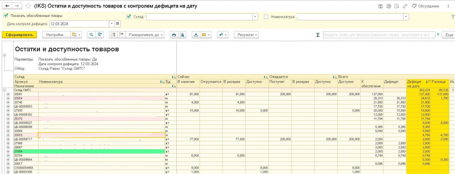Open the date field dropdown arrow
This screenshot has height=174, width=455.
point(112,24)
